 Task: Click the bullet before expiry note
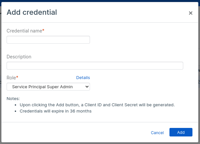coord(16,111)
